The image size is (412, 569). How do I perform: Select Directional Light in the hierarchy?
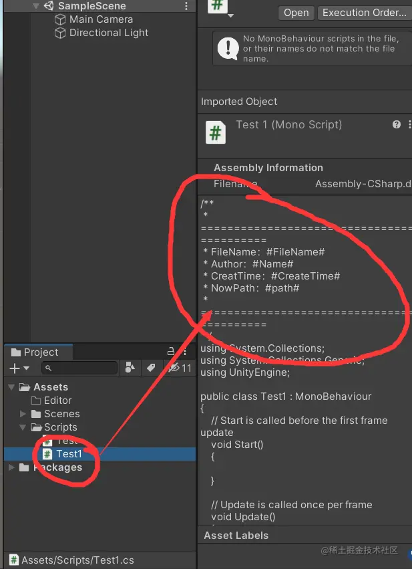point(109,33)
